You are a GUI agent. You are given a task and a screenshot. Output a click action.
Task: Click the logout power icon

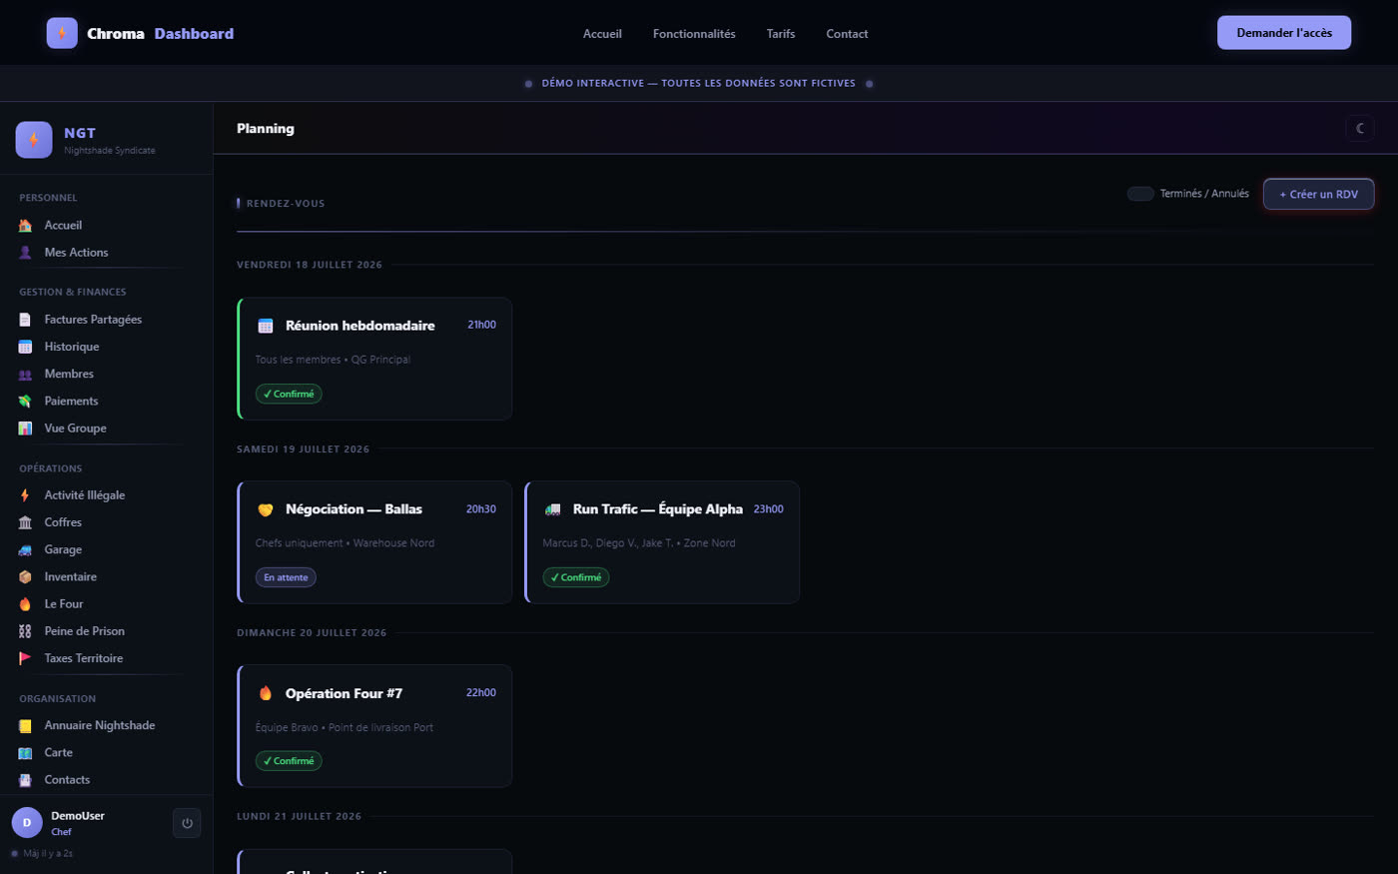(187, 823)
